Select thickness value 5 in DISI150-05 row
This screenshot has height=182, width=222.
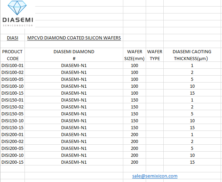point(192,114)
